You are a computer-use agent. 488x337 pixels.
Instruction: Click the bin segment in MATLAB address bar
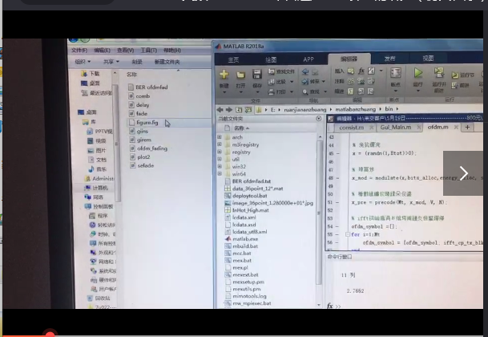(389, 109)
